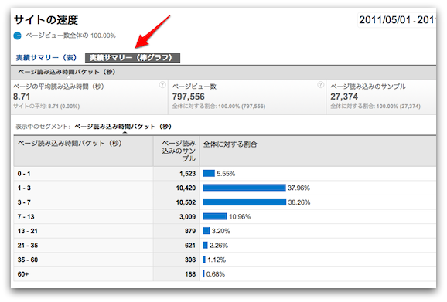Click average load time value 8.71
This screenshot has width=447, height=302.
point(22,97)
